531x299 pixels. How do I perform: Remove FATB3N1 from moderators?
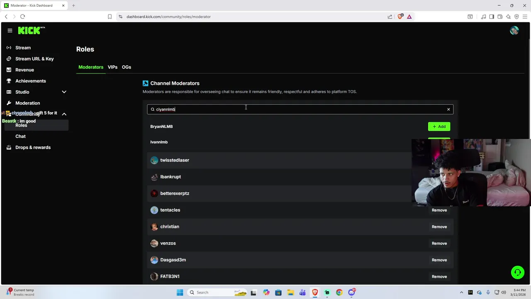click(x=439, y=277)
